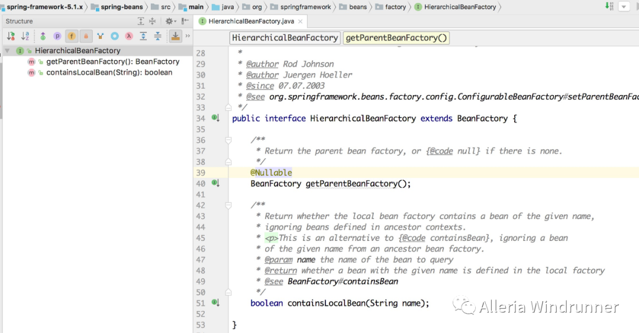Viewport: 639px width, 333px height.
Task: Expand all nodes in Structure panel header
Action: (x=141, y=21)
